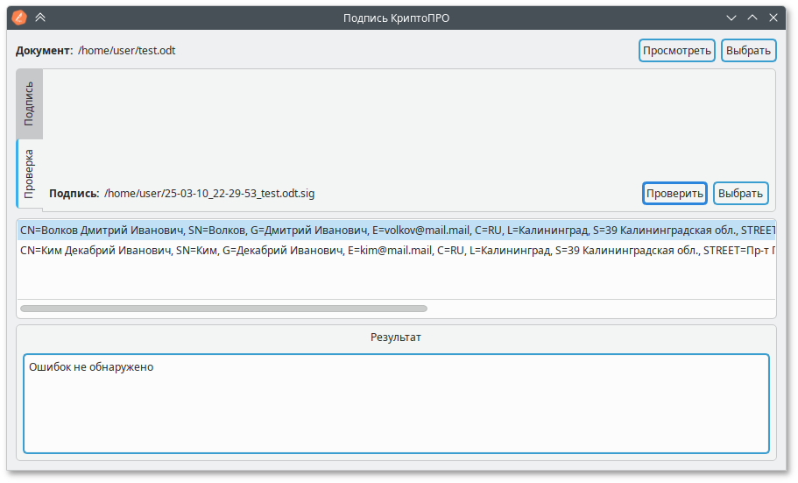Click the test.odt.sig signature file path
This screenshot has height=483, width=798.
pyautogui.click(x=209, y=194)
